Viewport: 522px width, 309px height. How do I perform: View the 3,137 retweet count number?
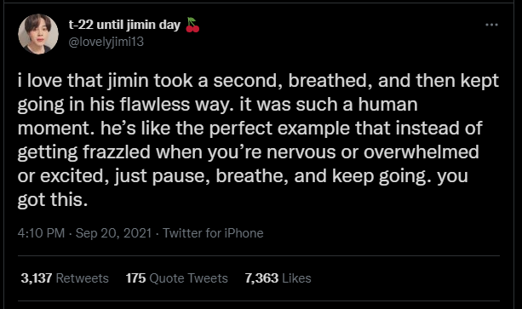pyautogui.click(x=37, y=278)
